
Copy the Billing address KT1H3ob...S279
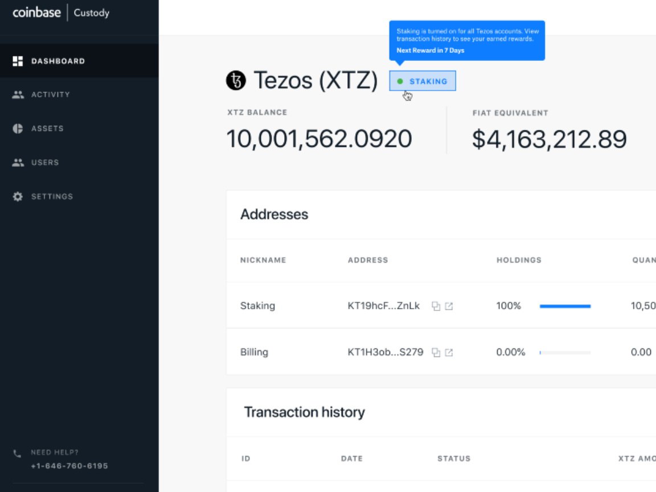click(x=436, y=352)
